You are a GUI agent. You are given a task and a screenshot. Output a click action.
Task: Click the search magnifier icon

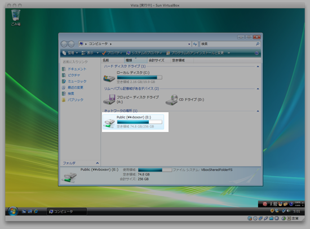click(x=258, y=44)
